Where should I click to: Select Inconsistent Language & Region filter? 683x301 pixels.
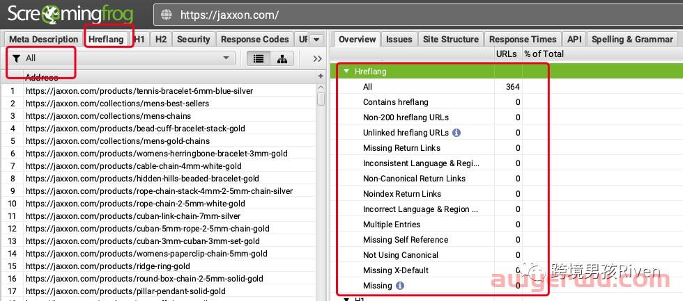(421, 163)
